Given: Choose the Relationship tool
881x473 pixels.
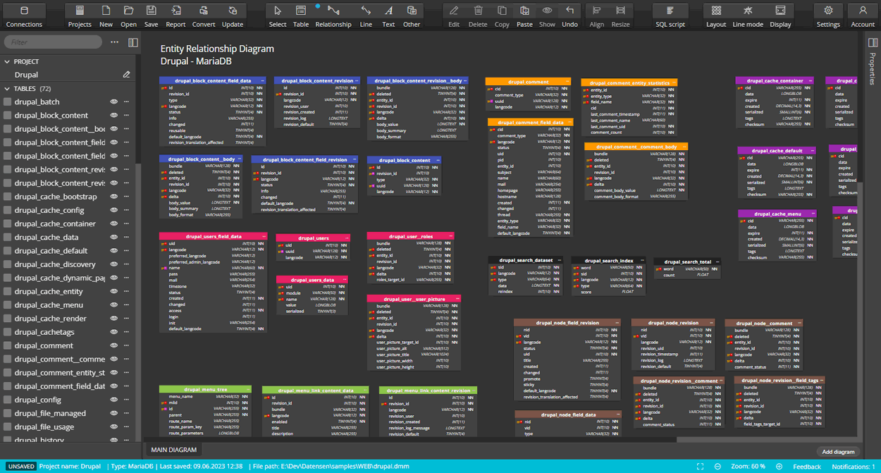Looking at the screenshot, I should (333, 16).
